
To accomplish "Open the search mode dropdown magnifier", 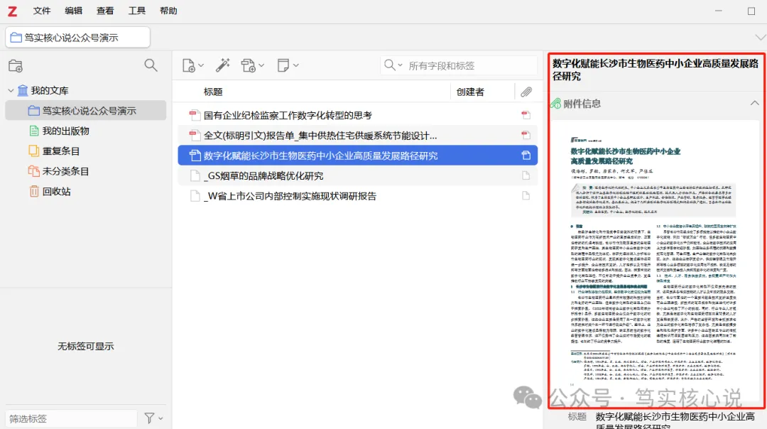I will point(393,65).
